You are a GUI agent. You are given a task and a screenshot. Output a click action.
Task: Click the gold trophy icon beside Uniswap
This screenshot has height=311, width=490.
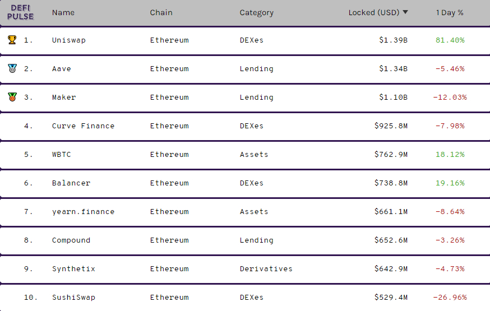click(12, 40)
